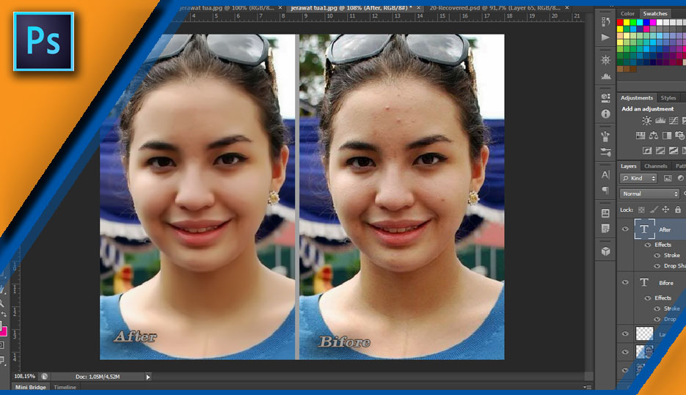Image resolution: width=686 pixels, height=395 pixels.
Task: Switch to 20-Recovered.psd document tab
Action: [495, 8]
